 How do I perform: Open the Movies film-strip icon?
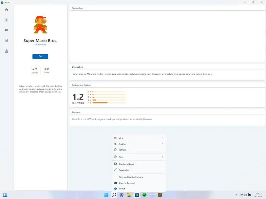click(6, 40)
